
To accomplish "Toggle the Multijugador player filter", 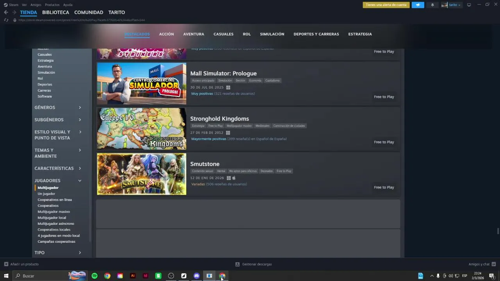I will point(48,188).
